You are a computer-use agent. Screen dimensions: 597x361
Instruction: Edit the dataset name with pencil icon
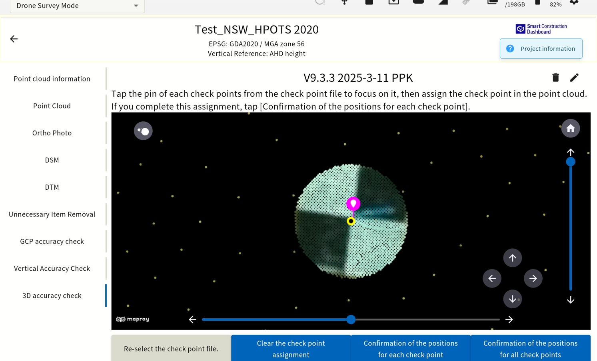(574, 77)
